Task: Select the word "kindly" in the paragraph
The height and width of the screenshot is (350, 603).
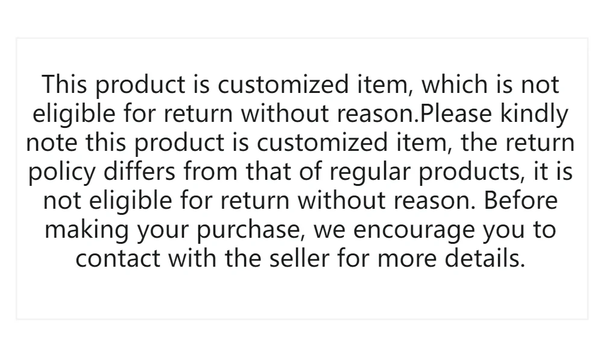Action: [534, 115]
